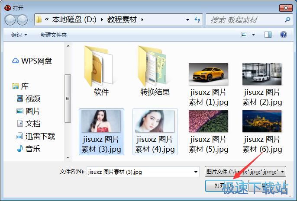Click the help question mark icon
This screenshot has height=201, width=297.
[x=284, y=35]
